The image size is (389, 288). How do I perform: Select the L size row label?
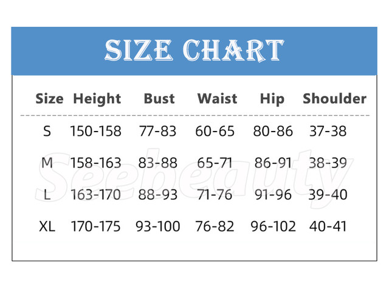[47, 195]
